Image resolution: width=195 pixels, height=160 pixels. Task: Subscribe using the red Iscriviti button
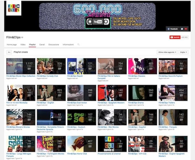click(175, 37)
